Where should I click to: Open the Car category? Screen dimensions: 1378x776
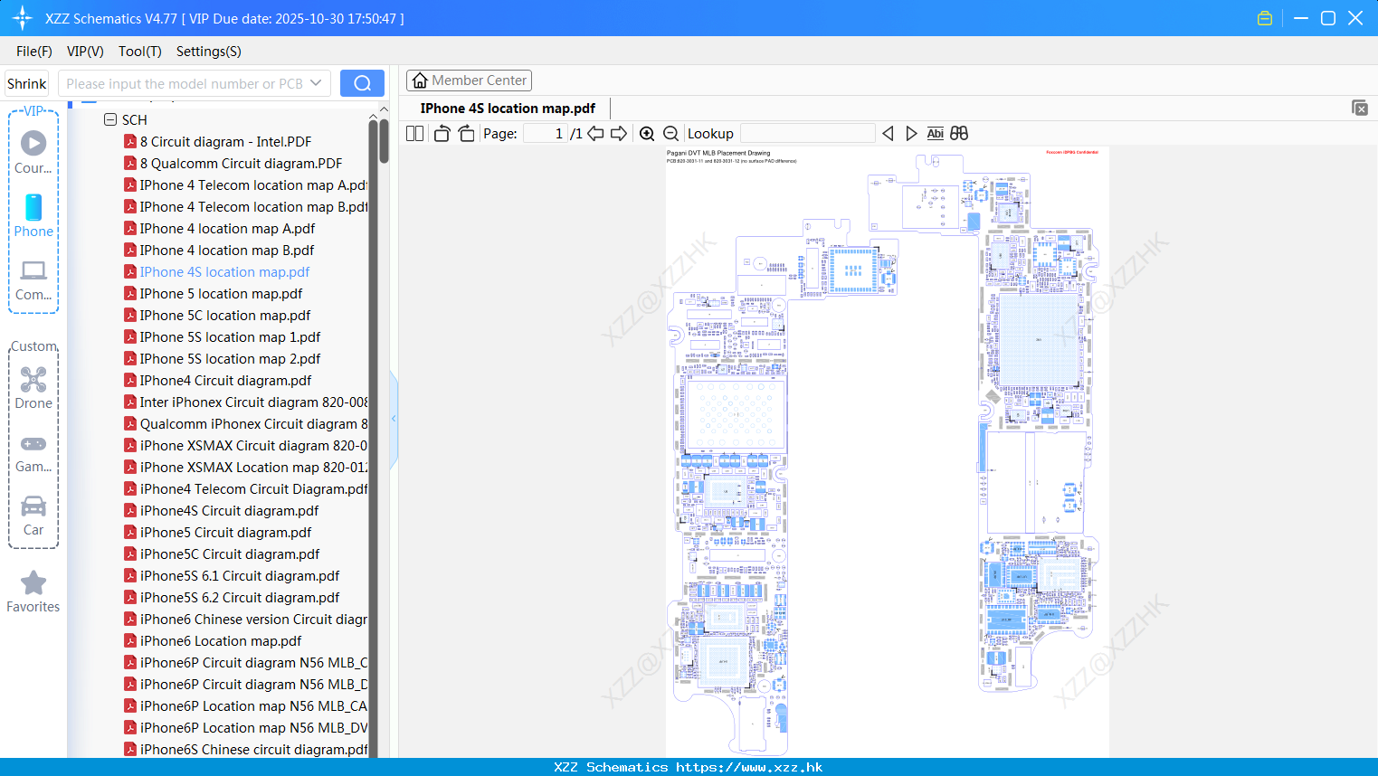pos(33,516)
